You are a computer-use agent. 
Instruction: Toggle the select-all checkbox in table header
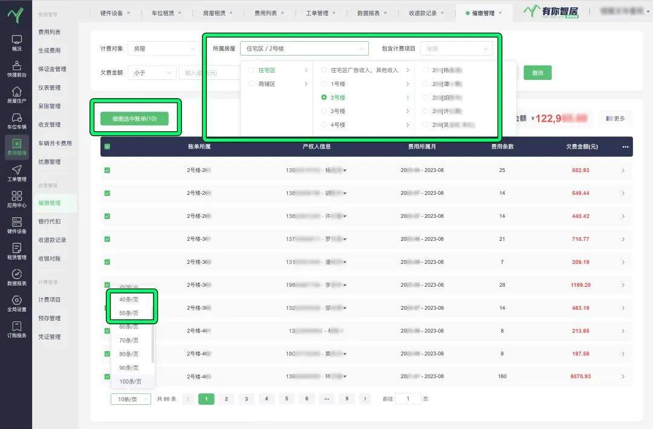[108, 146]
